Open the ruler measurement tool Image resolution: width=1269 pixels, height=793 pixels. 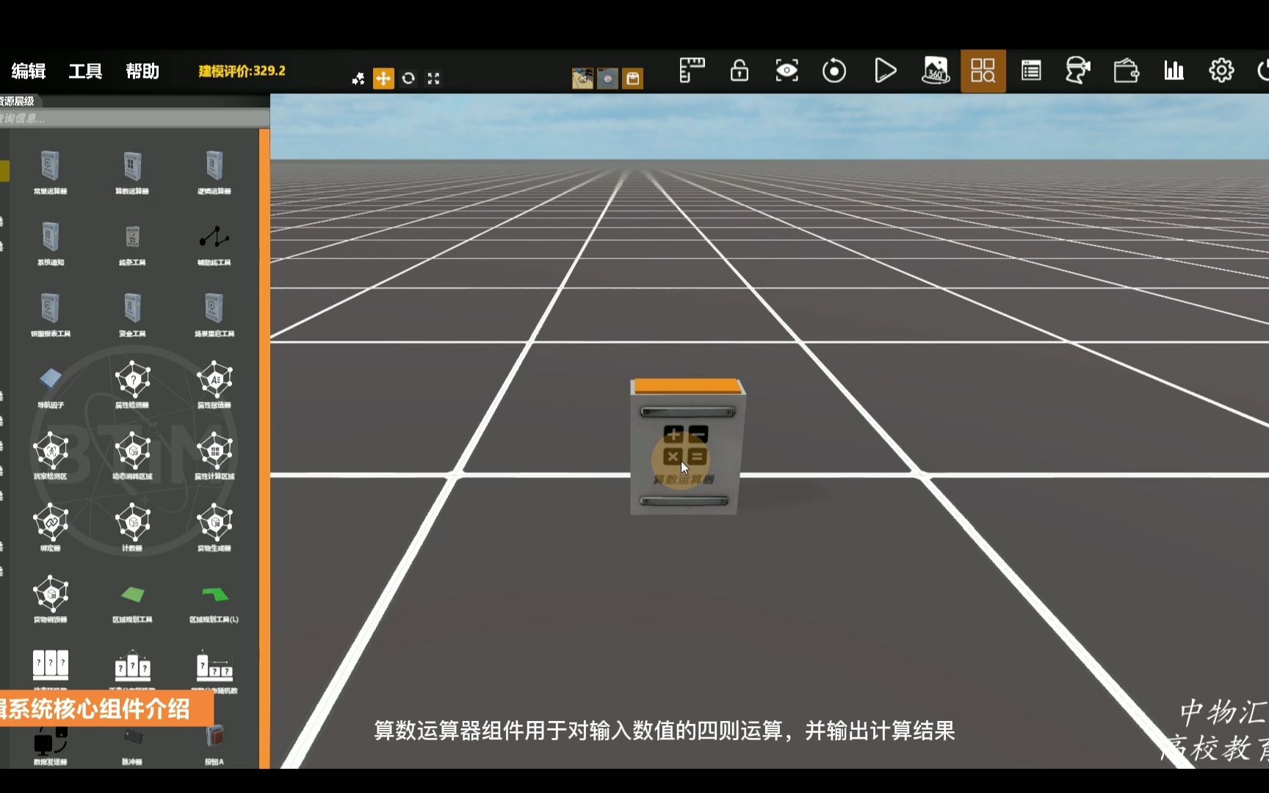[692, 71]
